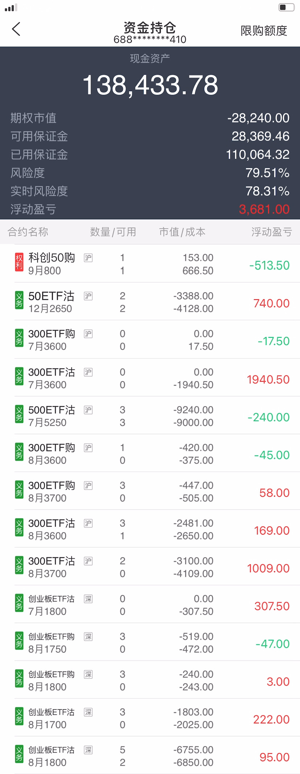Sort by 合约名称 column header
The height and width of the screenshot is (774, 300).
28,232
